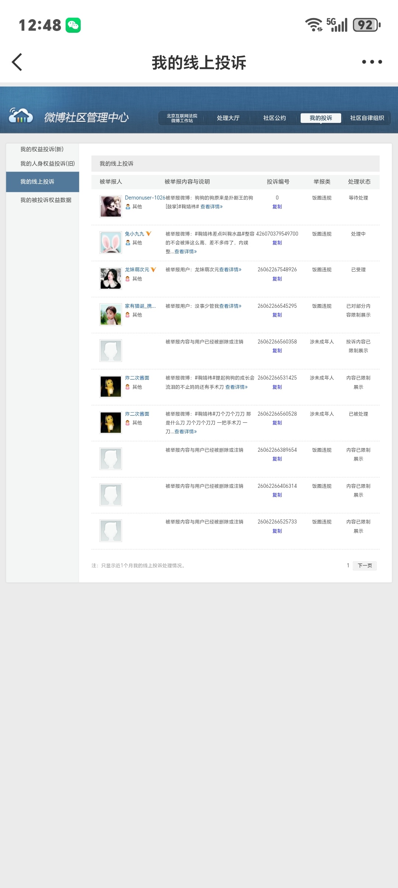Click the 处理状态 column header
The image size is (398, 888).
[x=359, y=182]
